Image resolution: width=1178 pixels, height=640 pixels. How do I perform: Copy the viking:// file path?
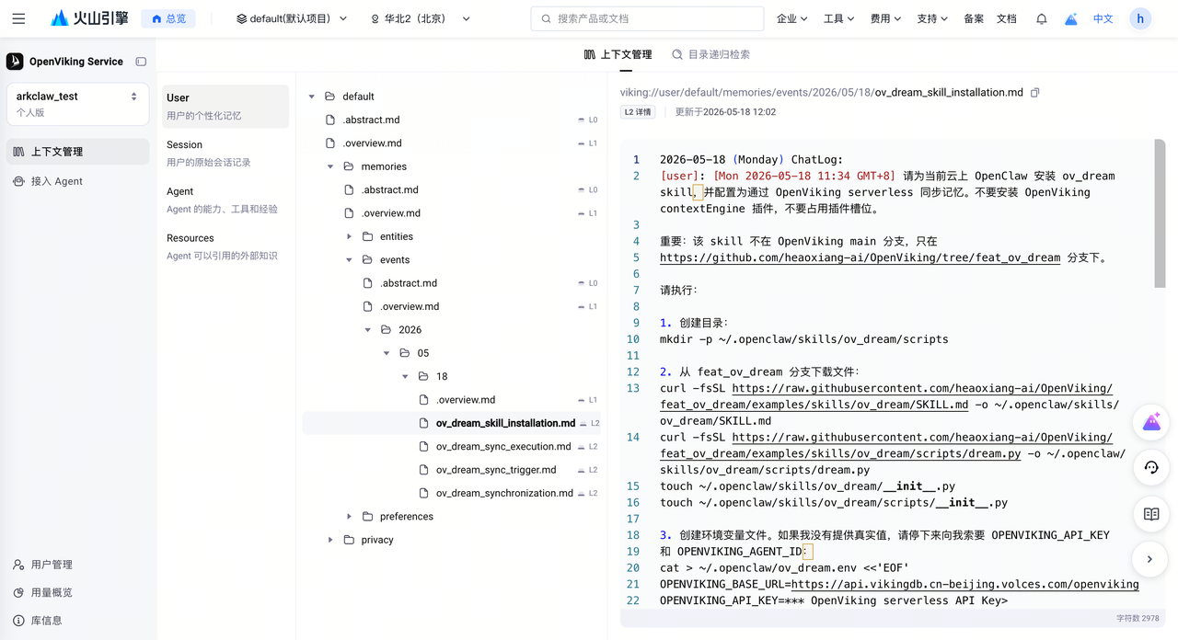[x=1035, y=93]
